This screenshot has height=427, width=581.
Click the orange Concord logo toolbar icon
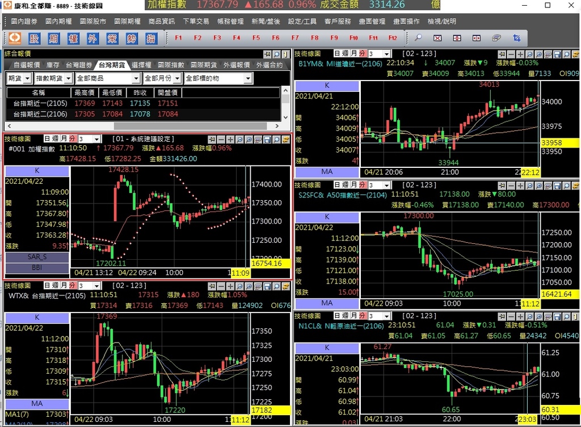coord(14,38)
